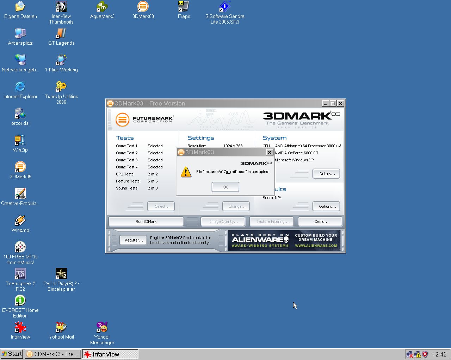Open the Eigene Dateien desktop icon

(20, 10)
